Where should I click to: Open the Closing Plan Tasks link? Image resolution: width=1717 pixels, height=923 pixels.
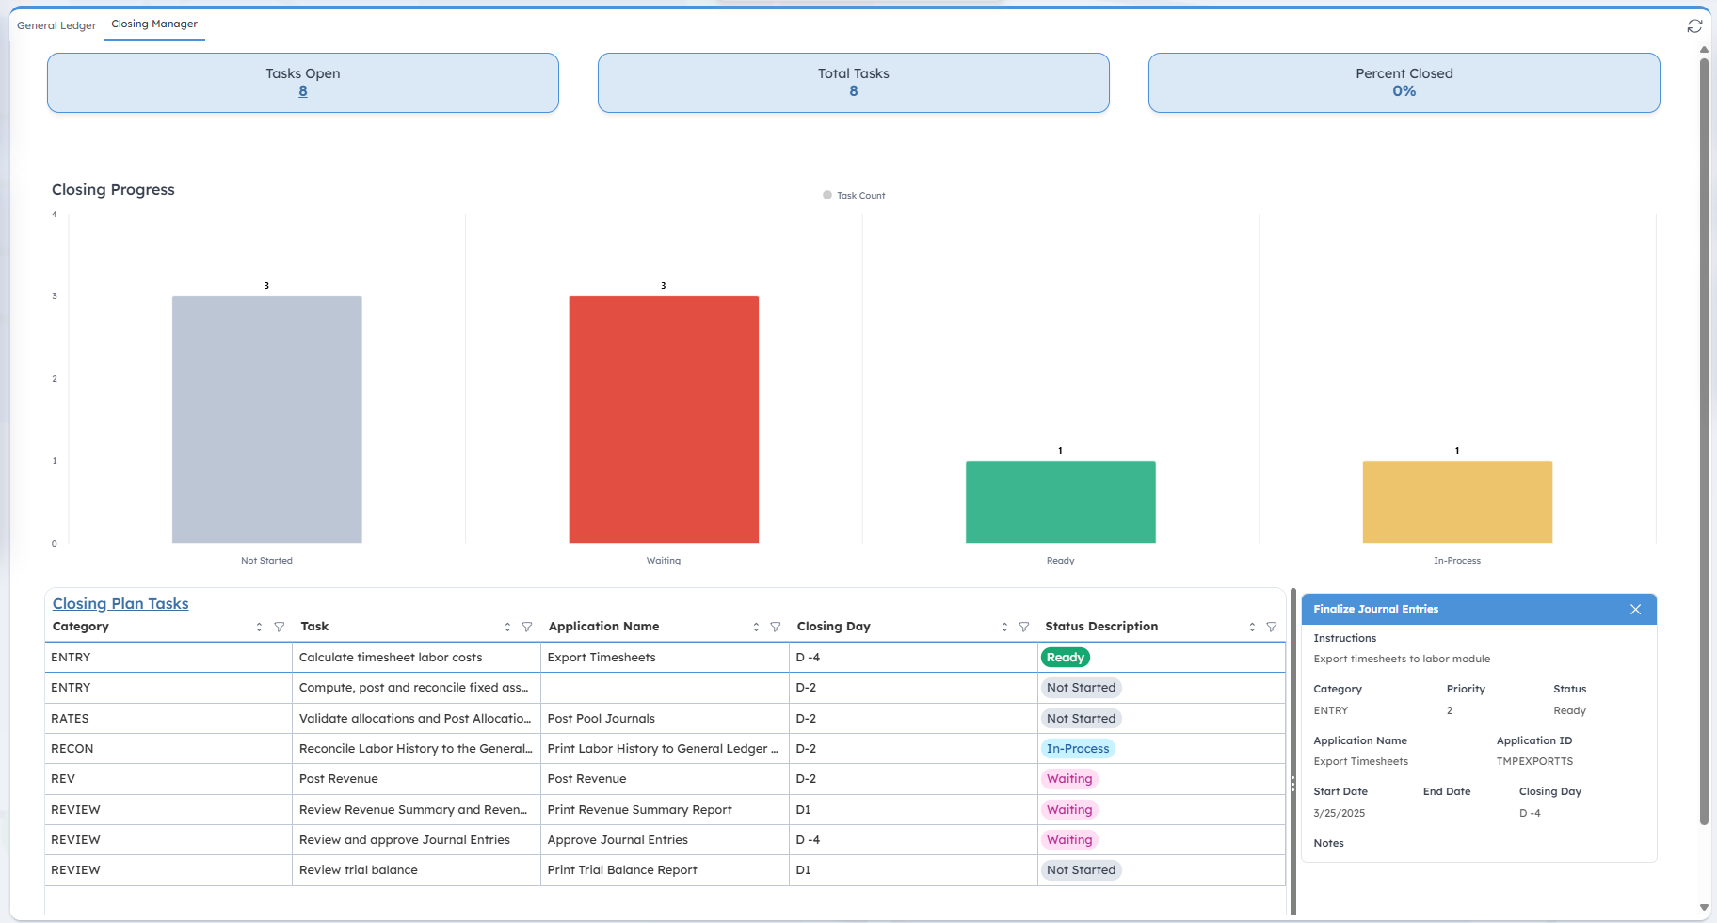point(120,604)
